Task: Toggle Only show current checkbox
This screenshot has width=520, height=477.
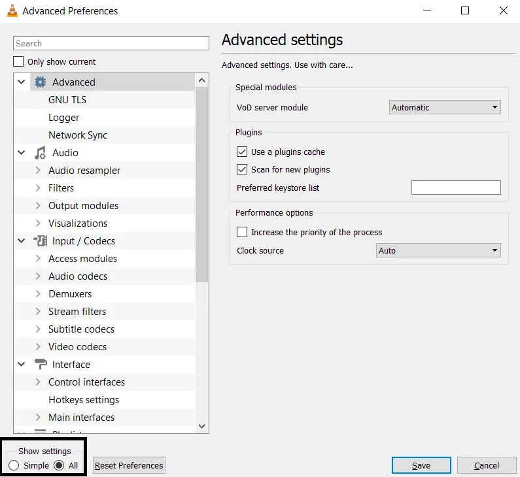Action: [18, 61]
